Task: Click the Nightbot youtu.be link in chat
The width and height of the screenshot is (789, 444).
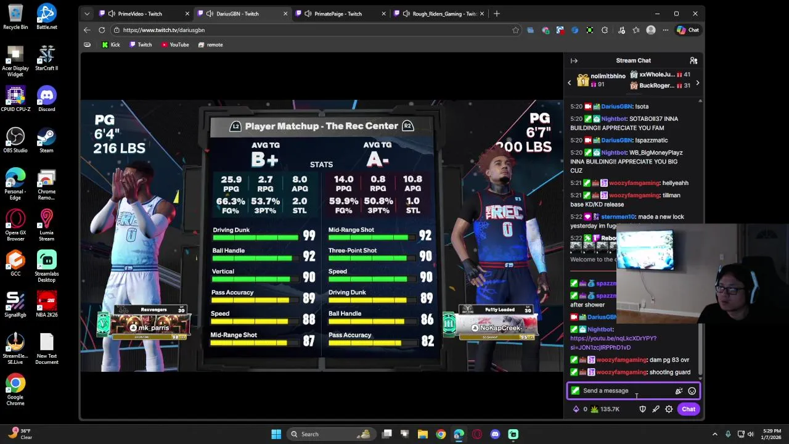Action: coord(613,343)
